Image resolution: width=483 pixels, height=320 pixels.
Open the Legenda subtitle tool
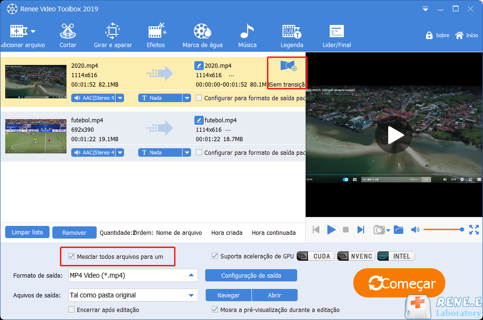(x=291, y=36)
